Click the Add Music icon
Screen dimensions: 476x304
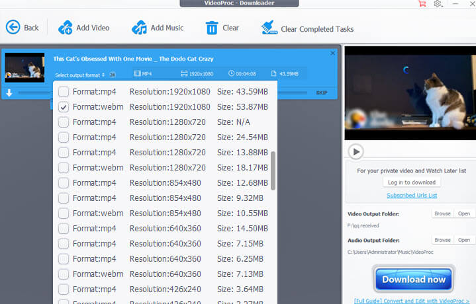click(139, 28)
